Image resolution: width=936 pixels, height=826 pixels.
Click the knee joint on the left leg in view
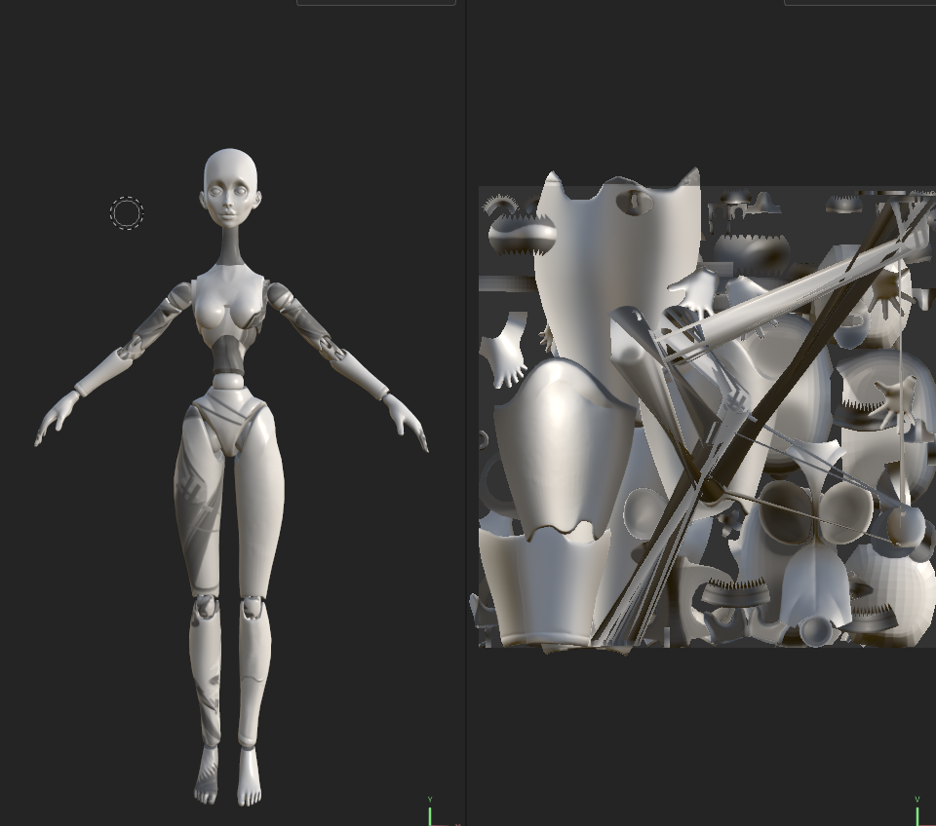[206, 610]
